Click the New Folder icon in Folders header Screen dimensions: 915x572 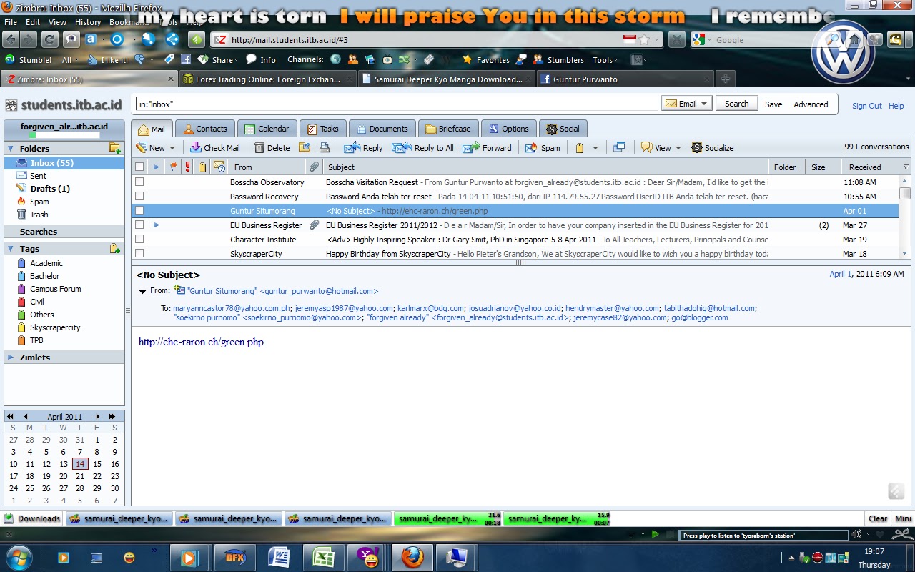[114, 148]
